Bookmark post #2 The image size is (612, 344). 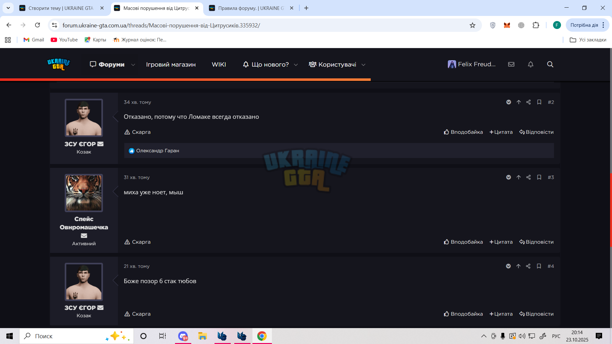pos(539,102)
